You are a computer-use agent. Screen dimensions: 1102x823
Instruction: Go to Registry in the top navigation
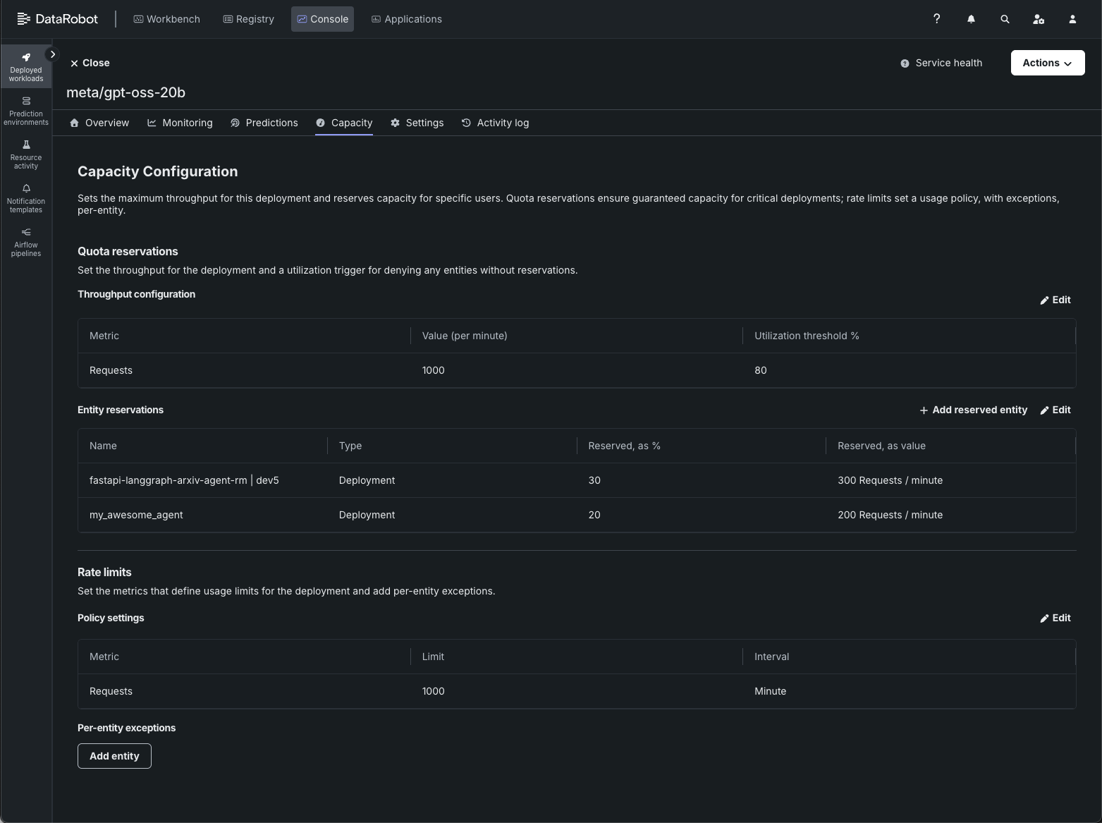(x=248, y=19)
